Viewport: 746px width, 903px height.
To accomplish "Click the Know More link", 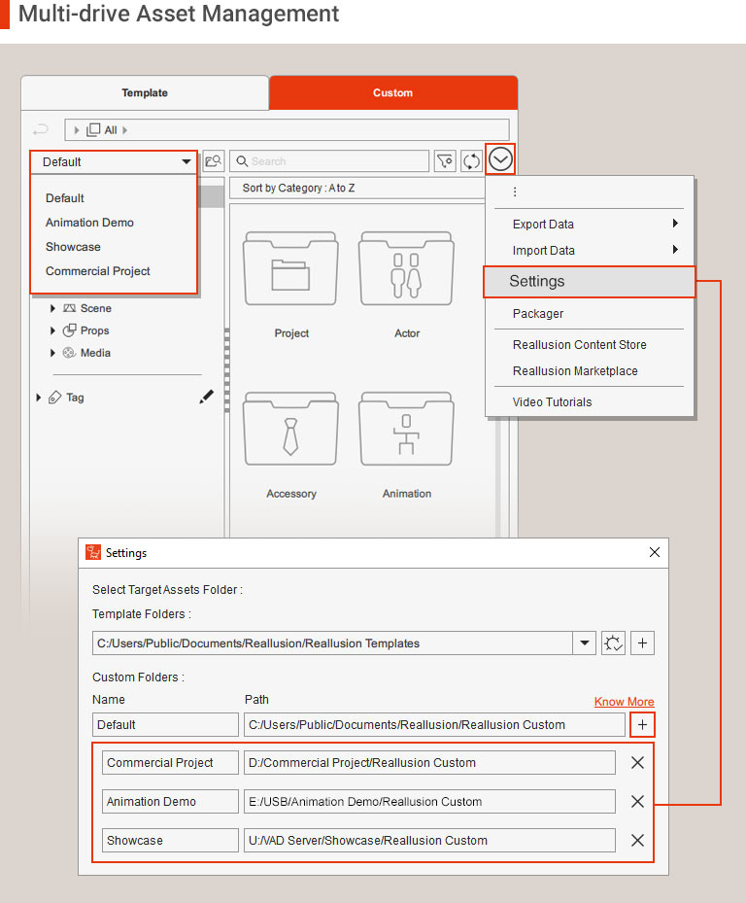I will 624,702.
